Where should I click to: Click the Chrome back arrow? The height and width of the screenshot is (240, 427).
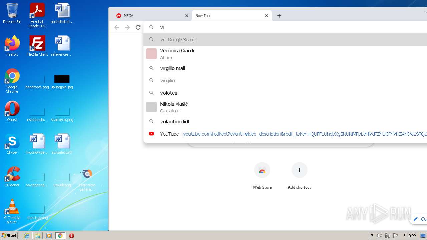tap(117, 27)
